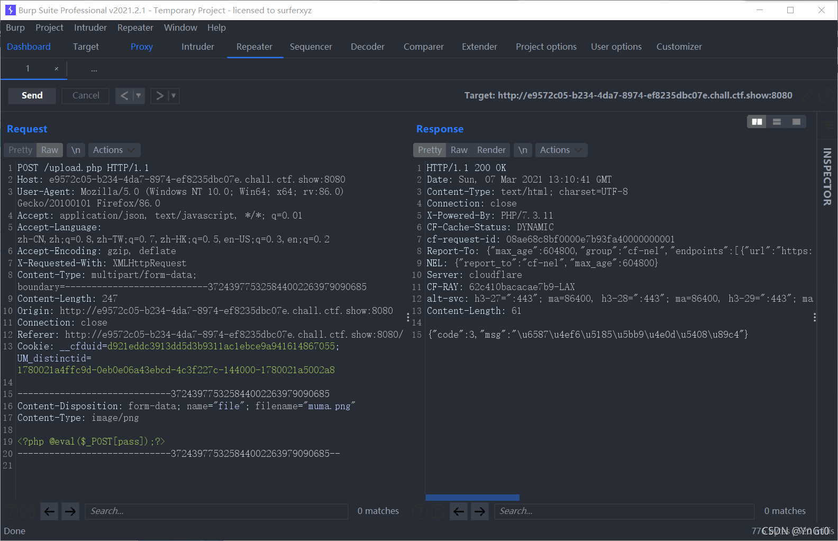
Task: Open the Intruder menu in menu bar
Action: 90,28
